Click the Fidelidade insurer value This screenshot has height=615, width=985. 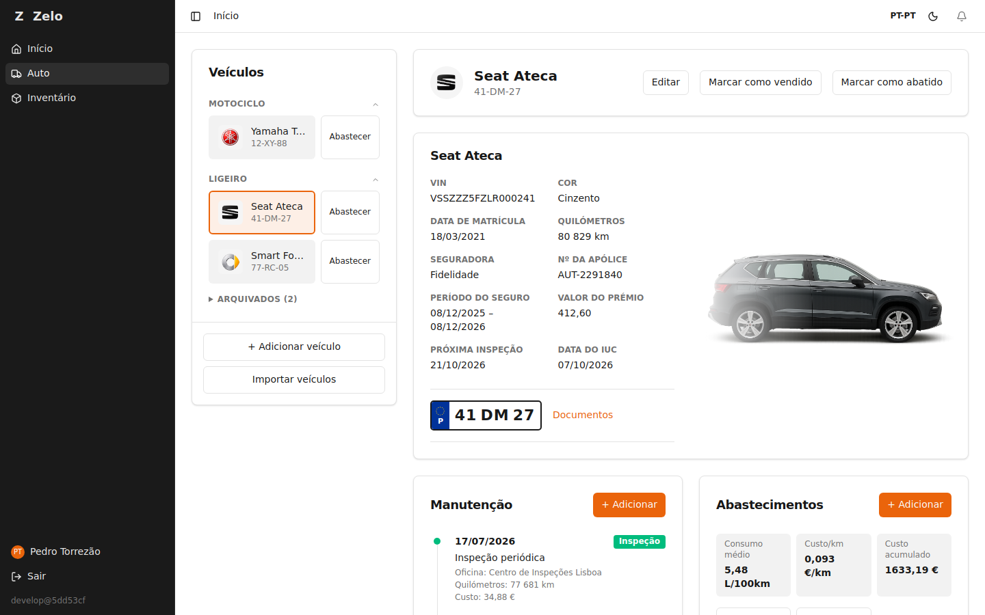[455, 275]
